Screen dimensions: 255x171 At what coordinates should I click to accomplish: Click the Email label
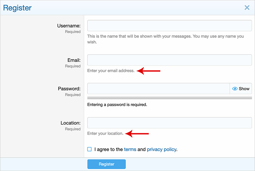(x=74, y=60)
